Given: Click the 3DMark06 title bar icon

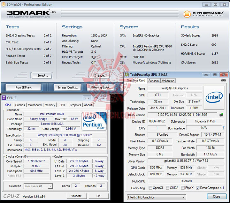Looking at the screenshot, I should pyautogui.click(x=4, y=4).
